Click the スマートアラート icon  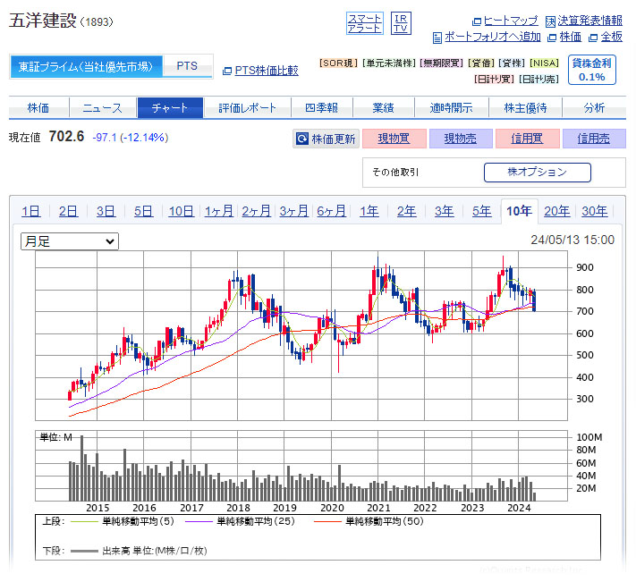364,23
